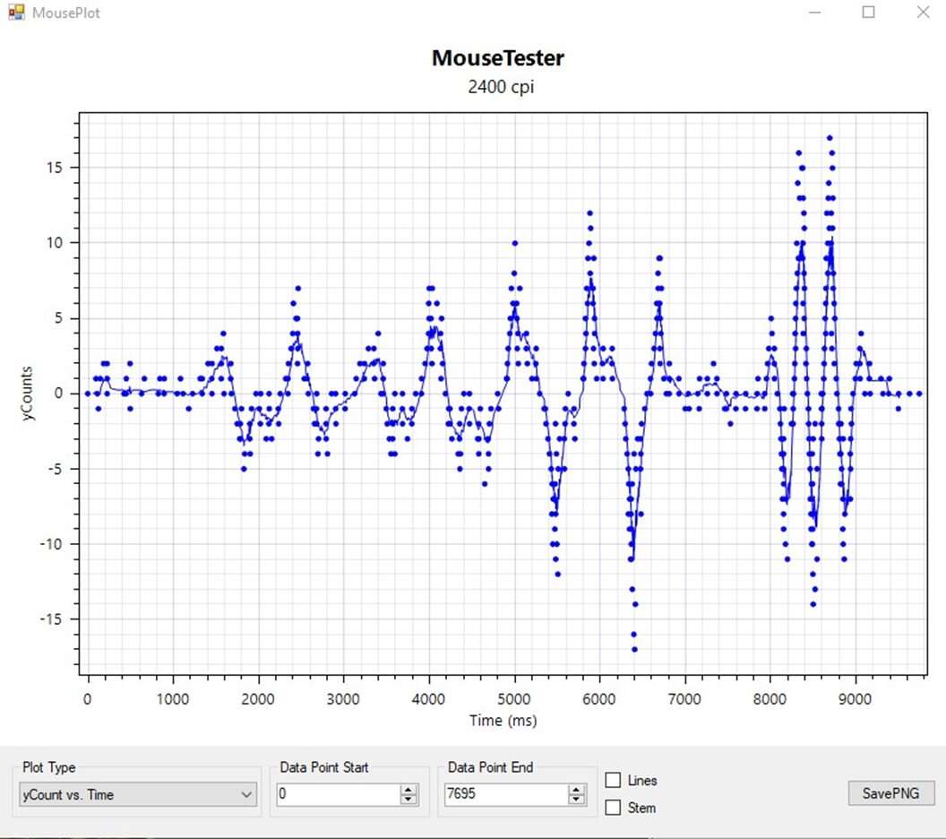Click the 2400 cpi subtitle
This screenshot has width=946, height=839.
point(501,87)
